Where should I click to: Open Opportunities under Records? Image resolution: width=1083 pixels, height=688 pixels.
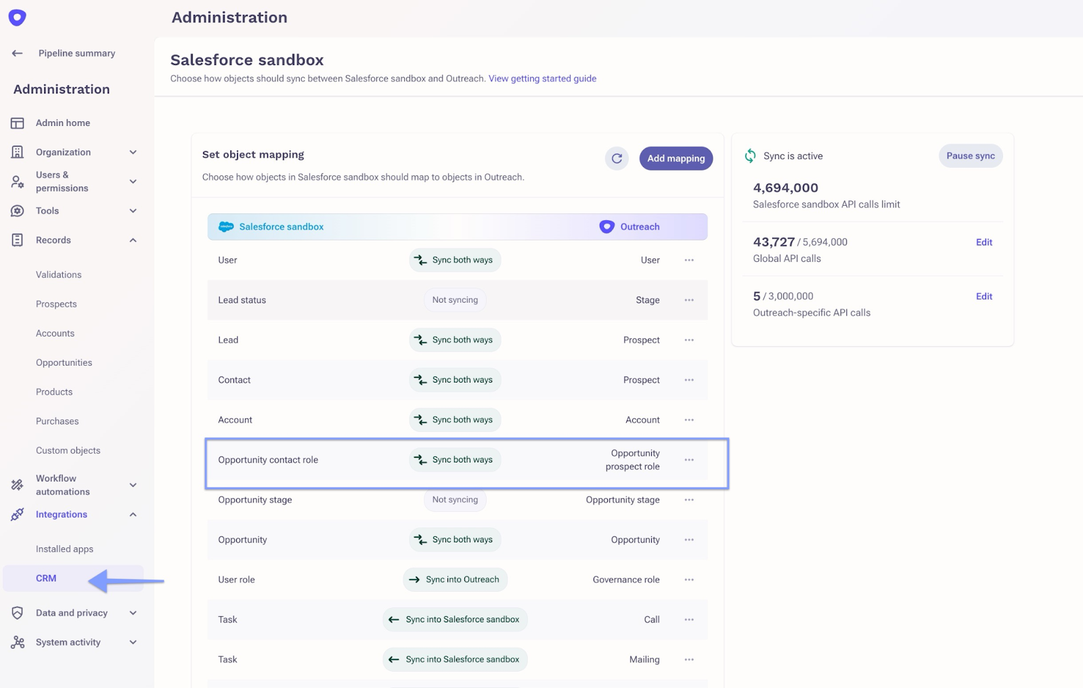[64, 363]
